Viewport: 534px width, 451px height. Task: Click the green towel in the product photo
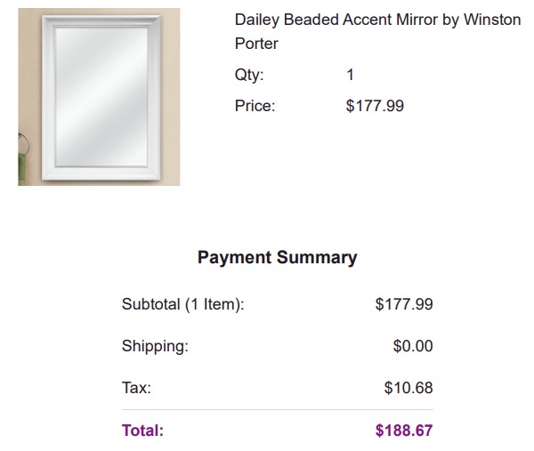click(23, 169)
